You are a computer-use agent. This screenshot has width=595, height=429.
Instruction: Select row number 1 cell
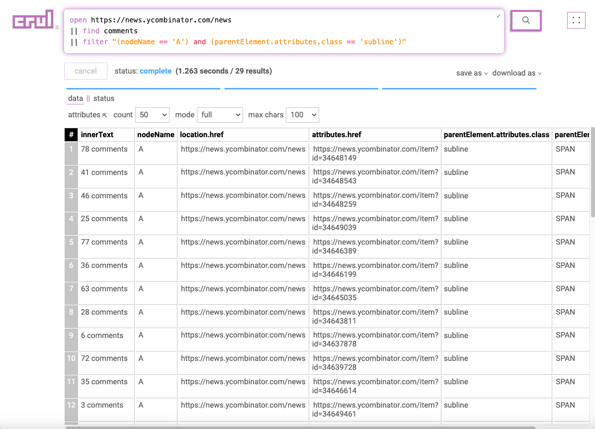pyautogui.click(x=71, y=154)
